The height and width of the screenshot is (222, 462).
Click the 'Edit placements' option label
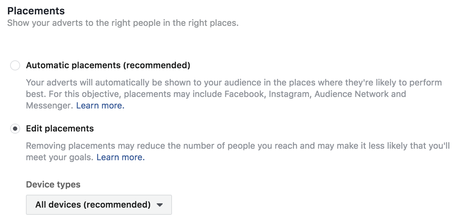(x=60, y=129)
